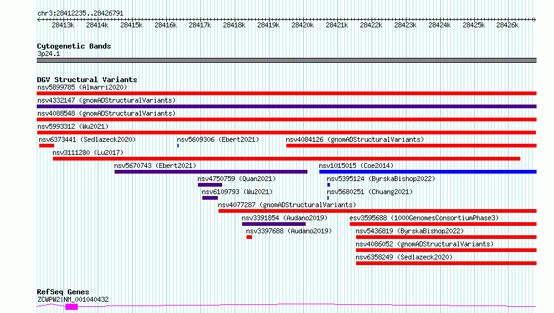
Task: Click the purple bar of nsv3391854
Action: 274,224
